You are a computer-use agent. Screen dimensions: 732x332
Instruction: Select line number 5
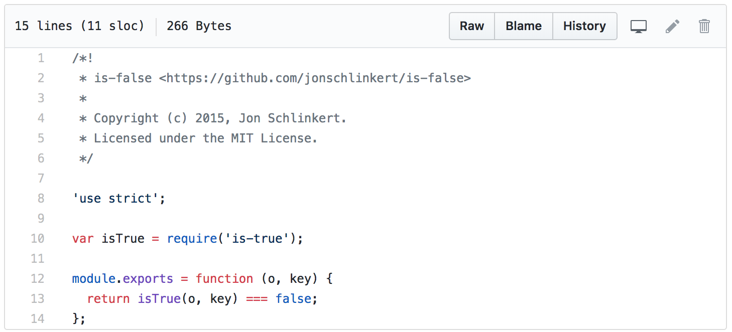(x=41, y=138)
